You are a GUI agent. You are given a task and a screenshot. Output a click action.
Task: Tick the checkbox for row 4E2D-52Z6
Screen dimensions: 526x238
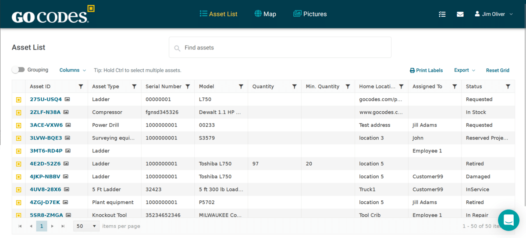click(x=18, y=164)
